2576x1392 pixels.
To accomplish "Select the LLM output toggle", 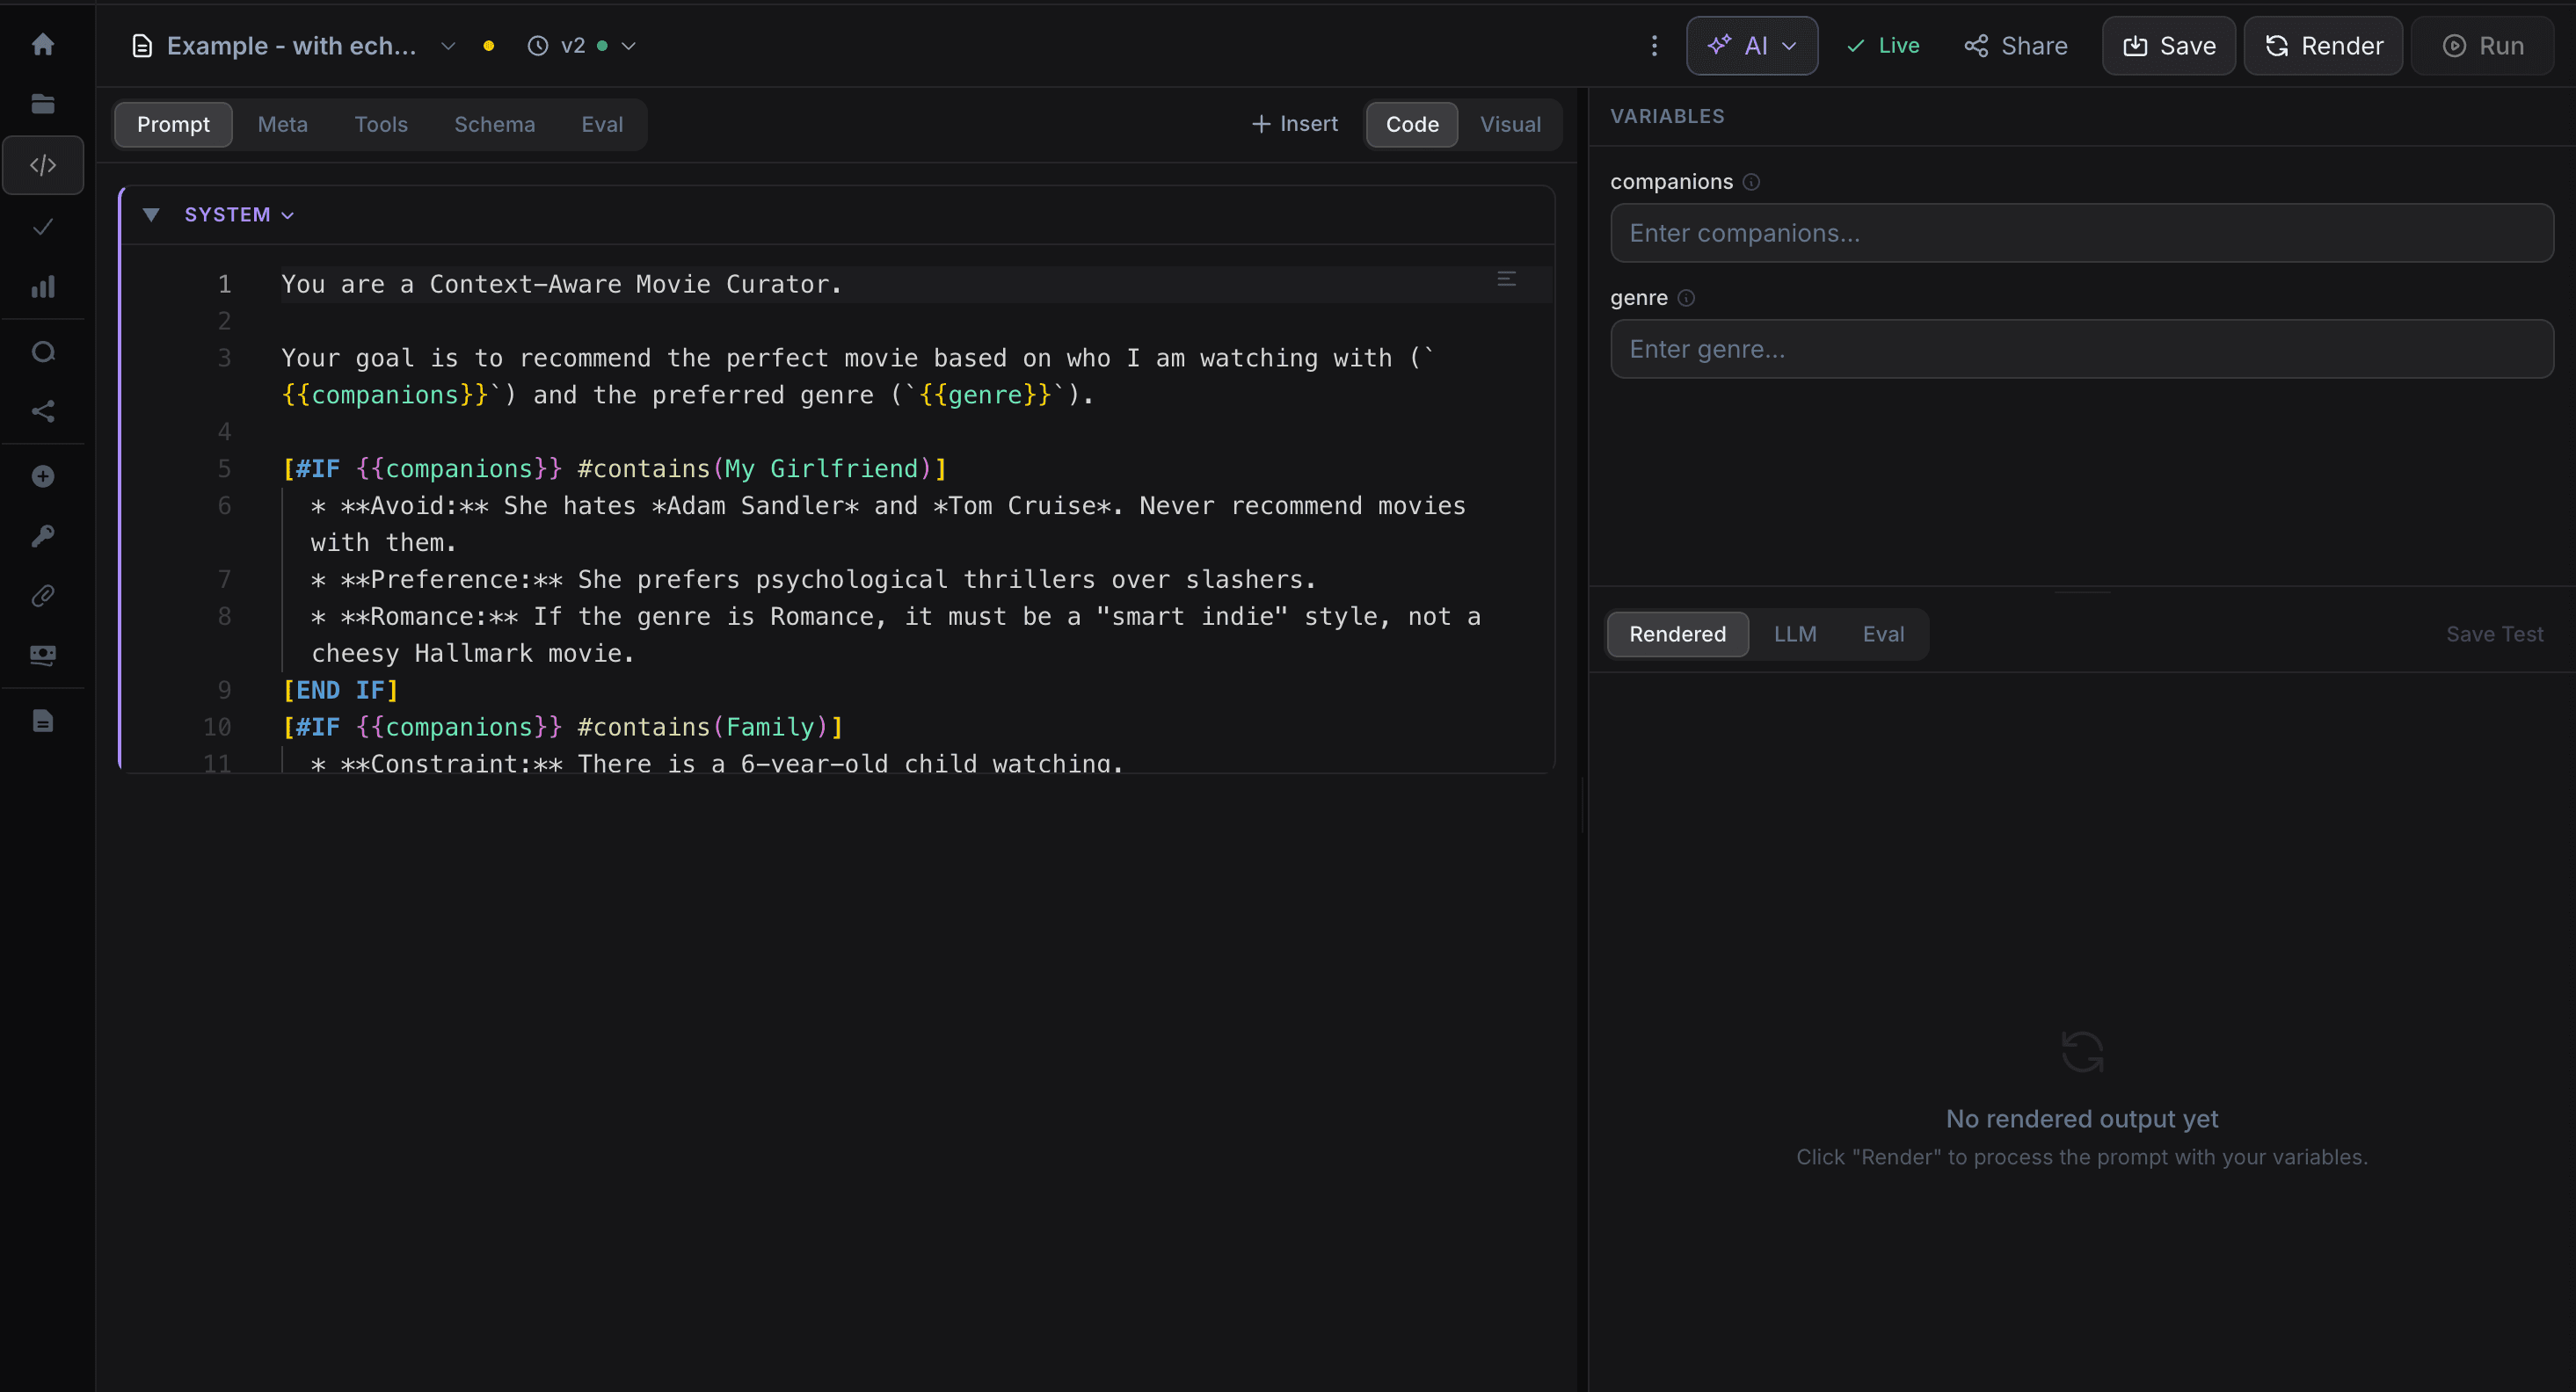I will (x=1795, y=634).
